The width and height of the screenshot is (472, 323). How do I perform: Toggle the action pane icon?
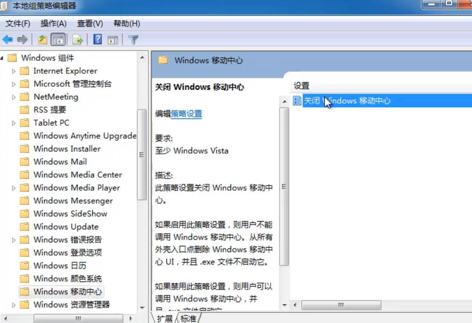click(112, 39)
